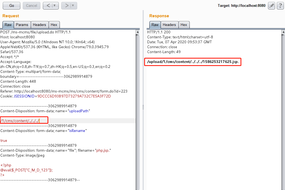Click the <?php opening tag line
Image resolution: width=285 pixels, height=190 pixels.
point(6,165)
